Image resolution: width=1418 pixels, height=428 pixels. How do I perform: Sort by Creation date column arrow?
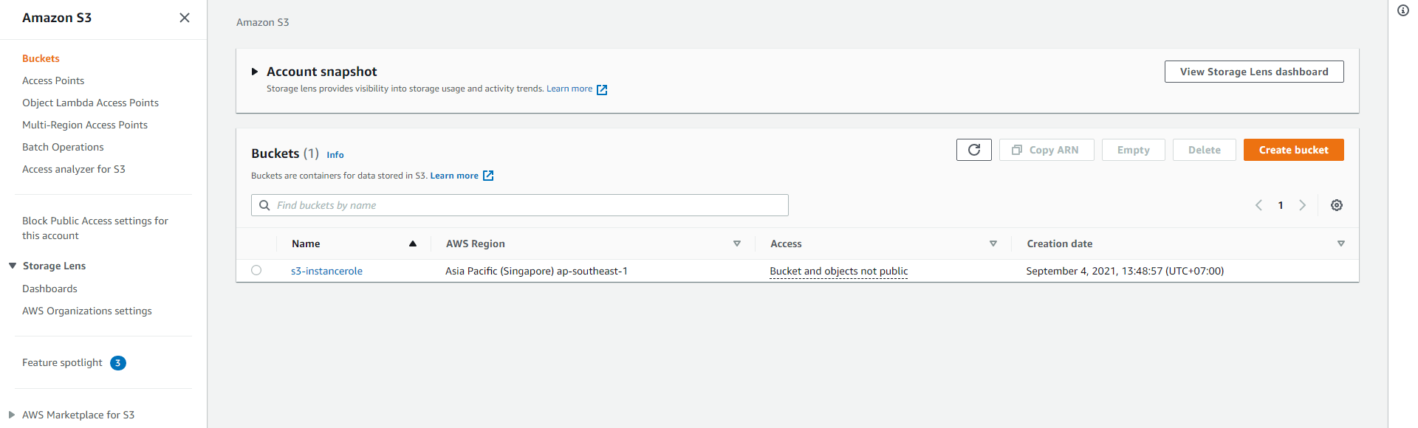coord(1341,244)
